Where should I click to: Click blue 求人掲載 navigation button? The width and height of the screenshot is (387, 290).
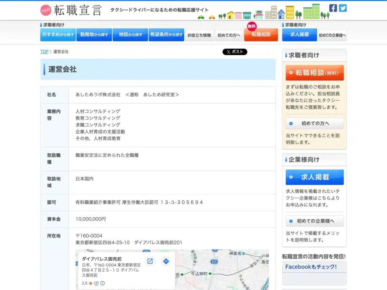point(299,34)
